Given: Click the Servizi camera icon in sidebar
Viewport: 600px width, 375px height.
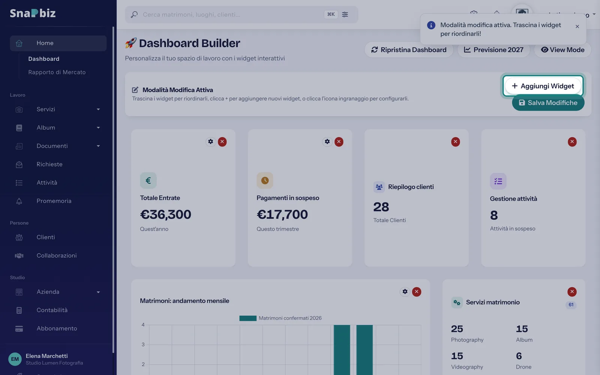Looking at the screenshot, I should [19, 109].
